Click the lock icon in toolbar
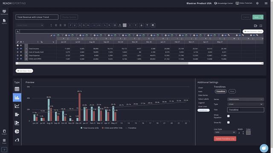Screen dimensions: 273x153 pos(141,25)
